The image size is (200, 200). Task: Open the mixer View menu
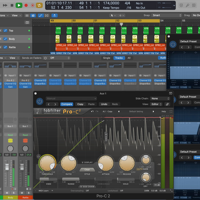[14, 58]
